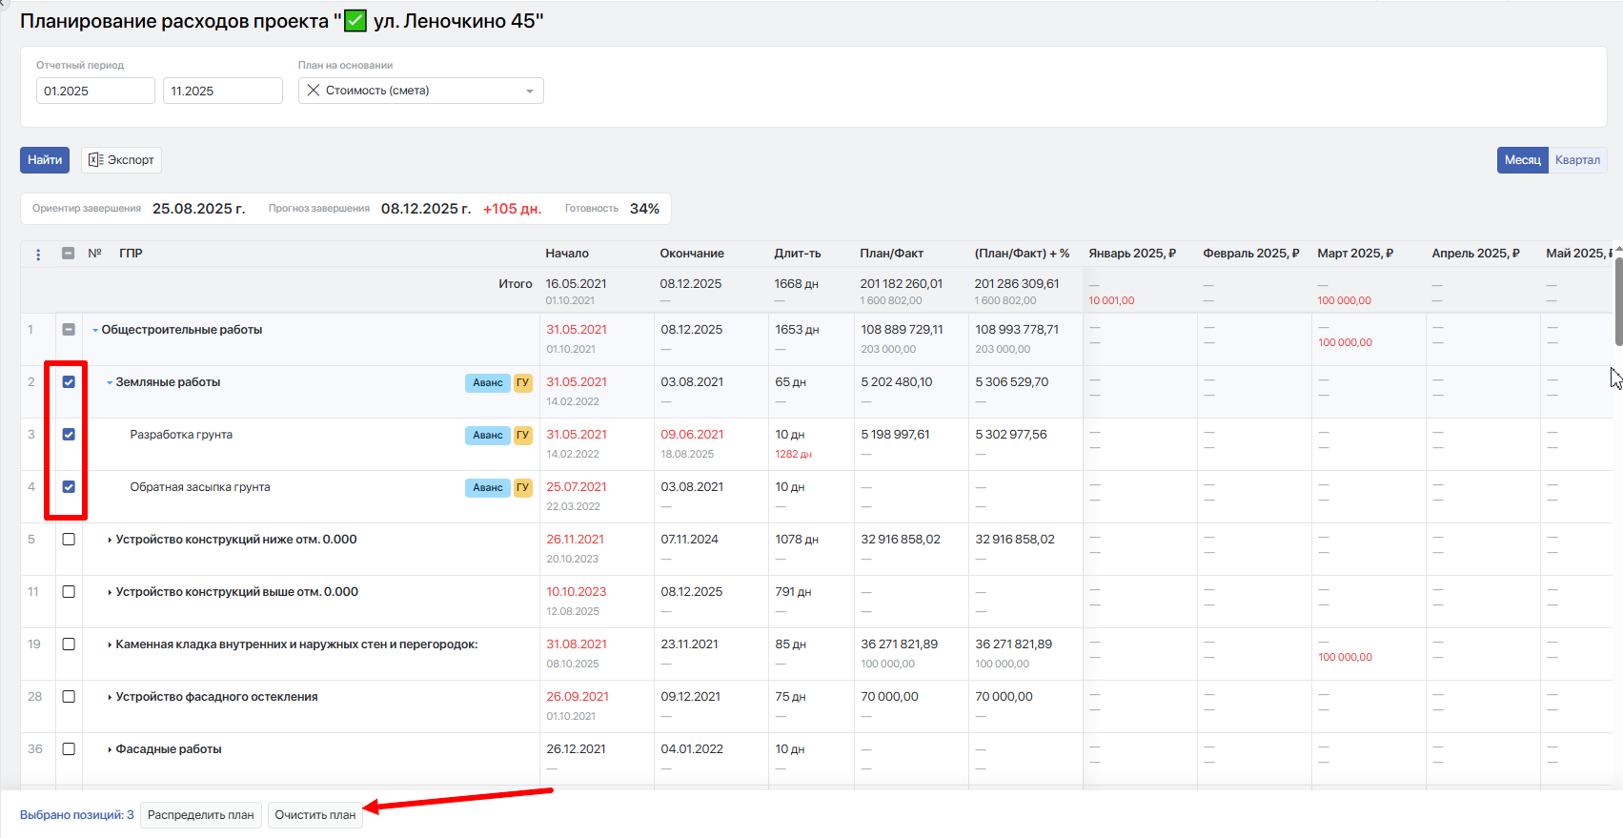The width and height of the screenshot is (1623, 838).
Task: Click the Аванс badge on Обратная засыпка грунта
Action: pyautogui.click(x=487, y=487)
